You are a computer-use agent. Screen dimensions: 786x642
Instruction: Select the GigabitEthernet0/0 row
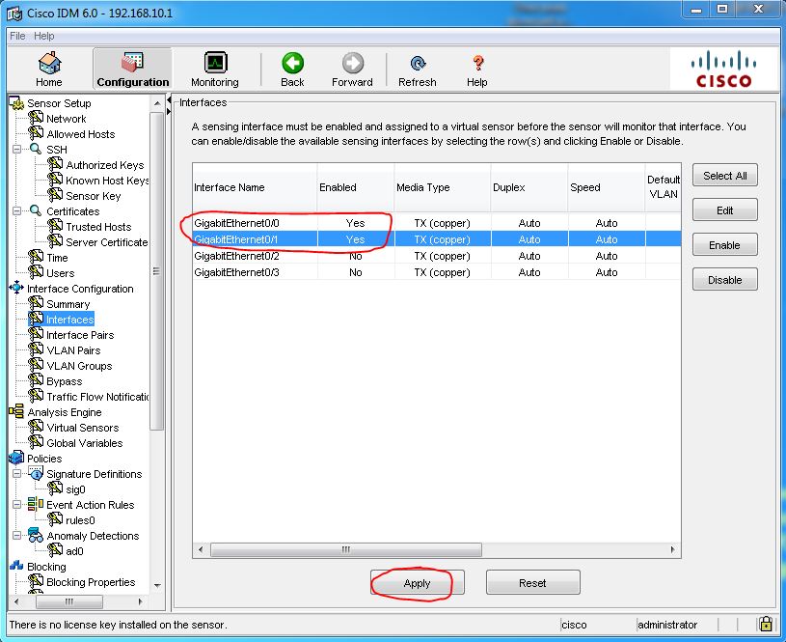tap(436, 223)
